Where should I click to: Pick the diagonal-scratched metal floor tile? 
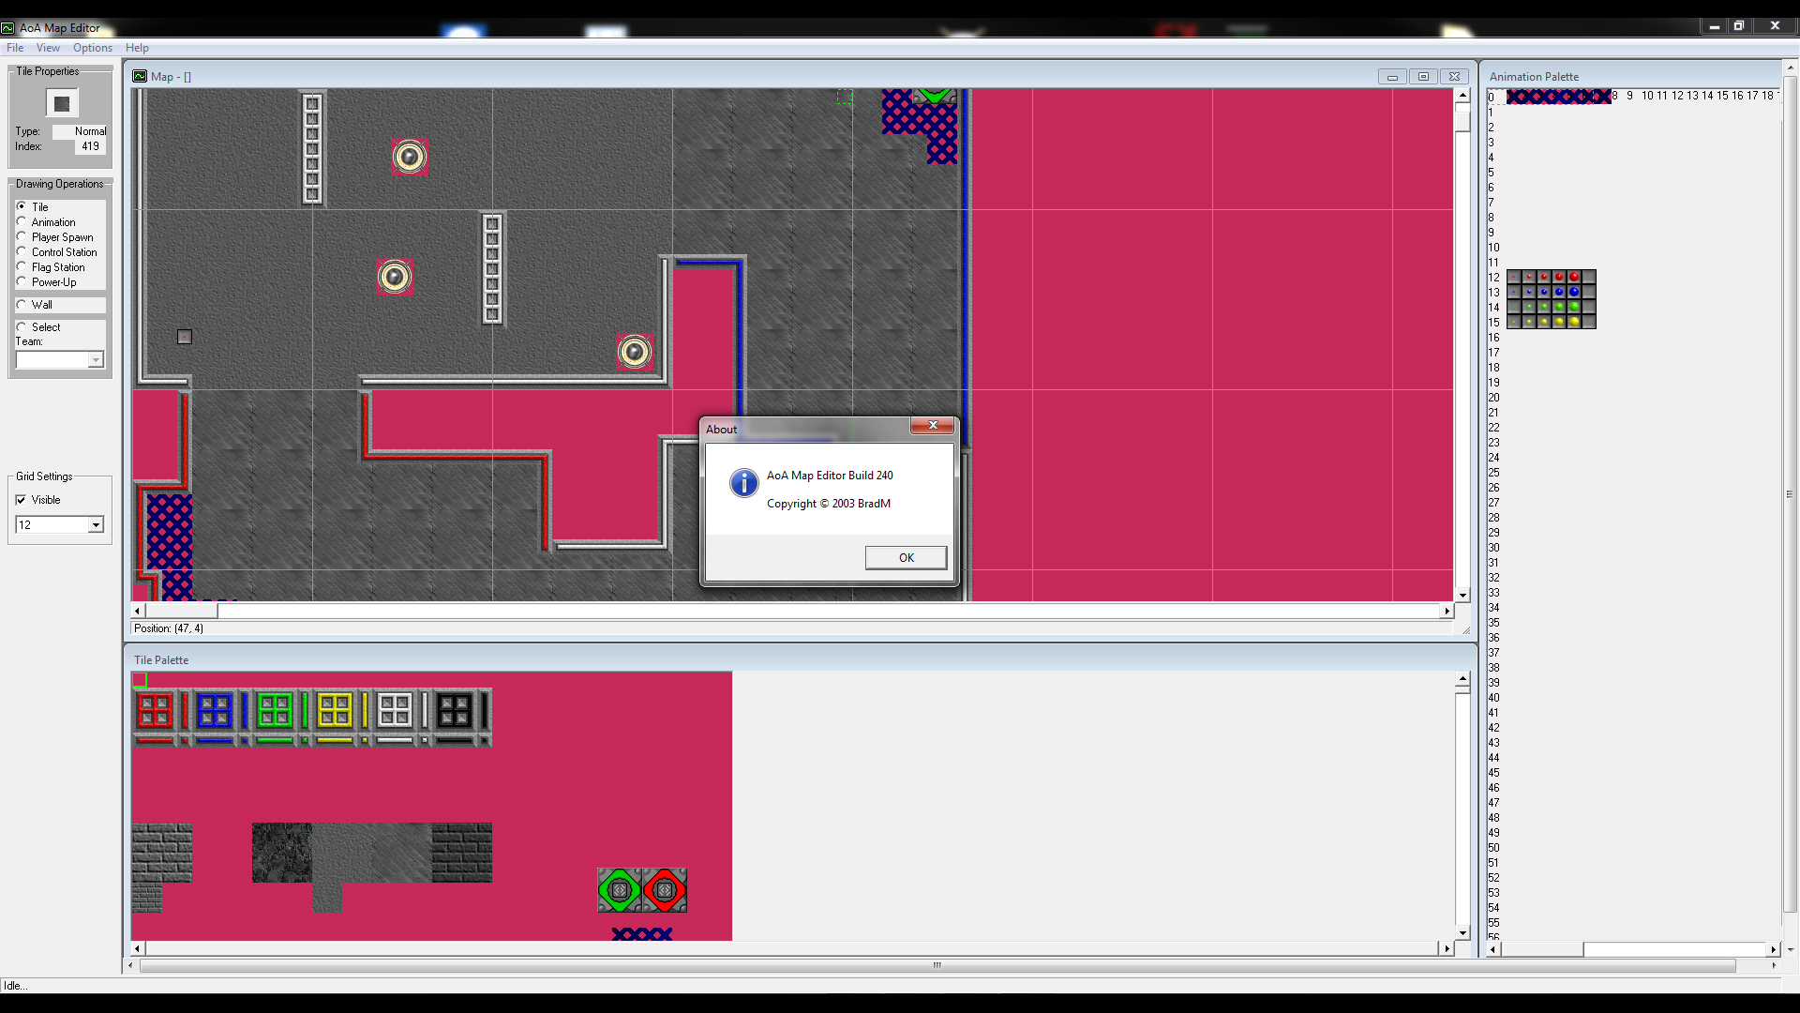(402, 853)
